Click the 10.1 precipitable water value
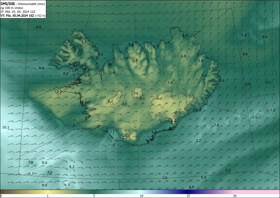Image resolution: width=280 pixels, height=198 pixels. click(x=6, y=127)
